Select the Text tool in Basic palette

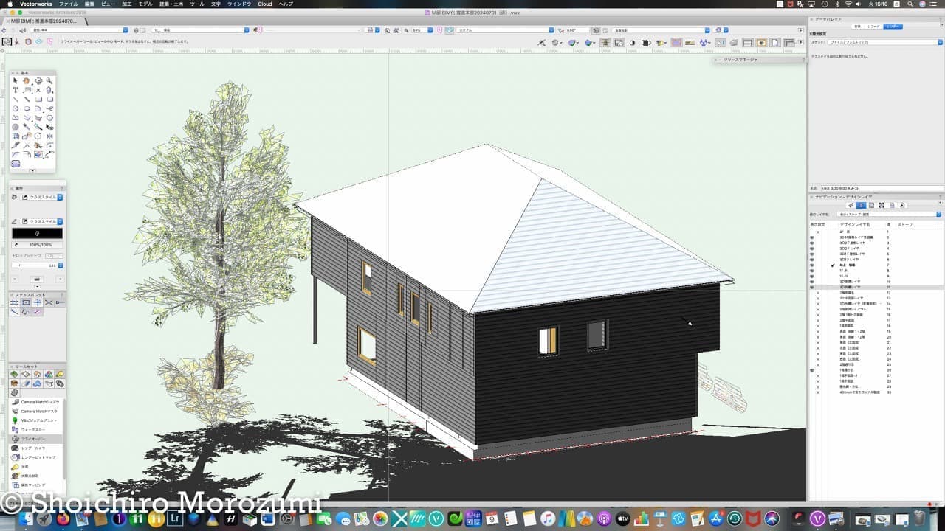click(x=16, y=90)
